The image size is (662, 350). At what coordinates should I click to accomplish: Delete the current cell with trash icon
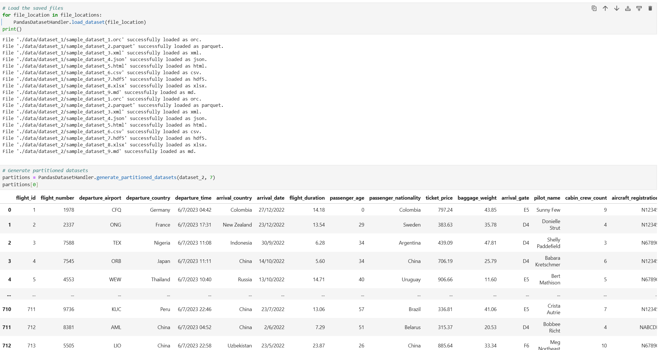pos(651,8)
